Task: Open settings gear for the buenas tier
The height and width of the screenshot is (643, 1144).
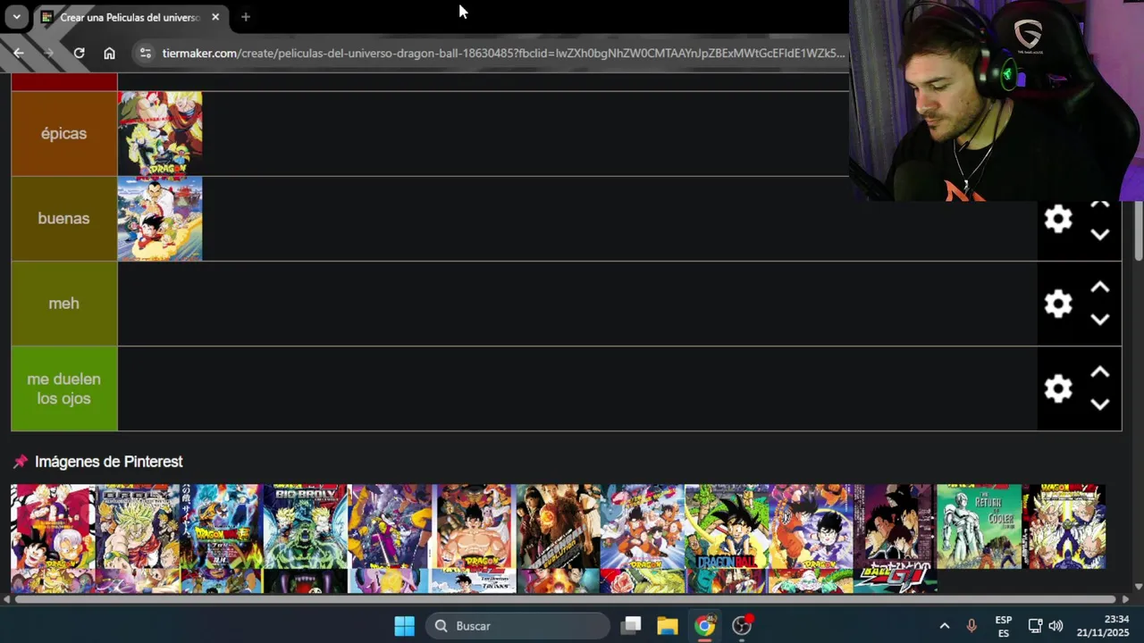Action: (1058, 219)
